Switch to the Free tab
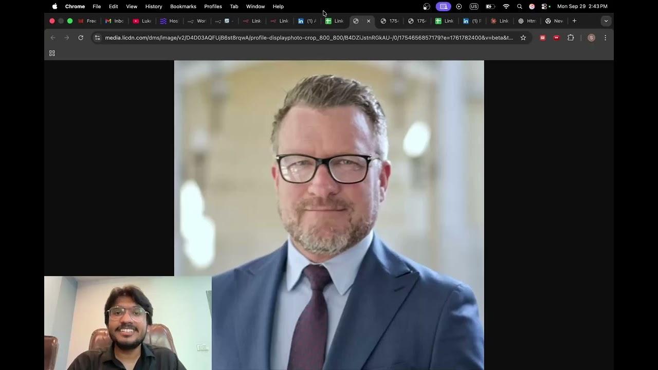 [x=87, y=21]
